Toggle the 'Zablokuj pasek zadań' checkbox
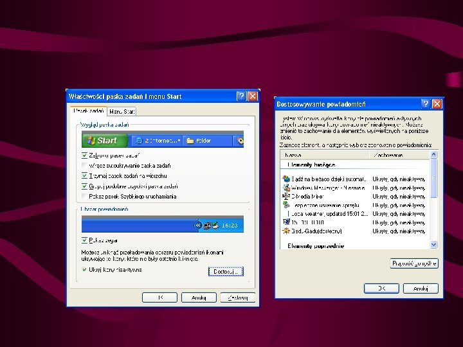 (84, 156)
